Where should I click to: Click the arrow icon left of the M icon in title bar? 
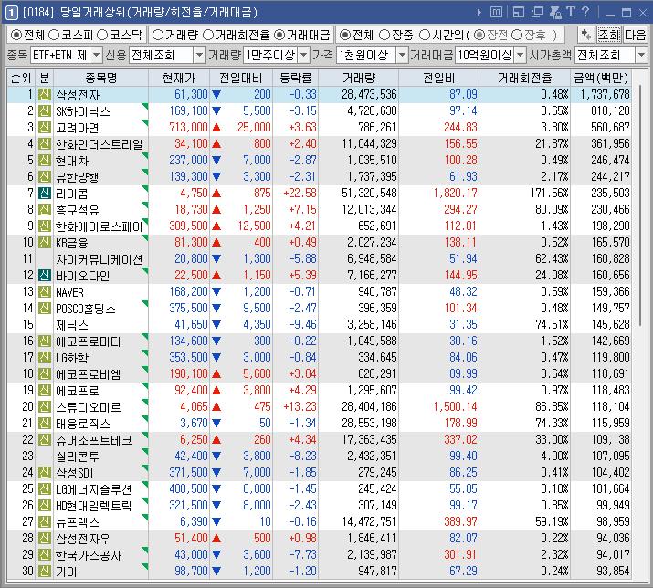pos(479,13)
